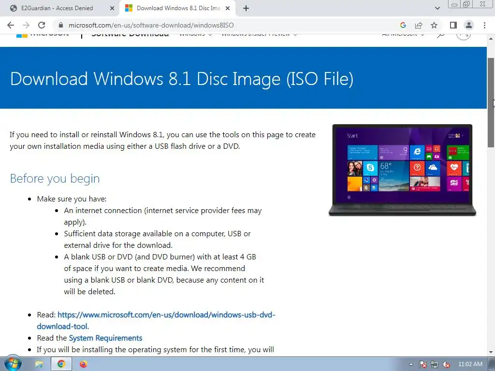Click the network tray icon
The height and width of the screenshot is (371, 495).
click(x=435, y=364)
